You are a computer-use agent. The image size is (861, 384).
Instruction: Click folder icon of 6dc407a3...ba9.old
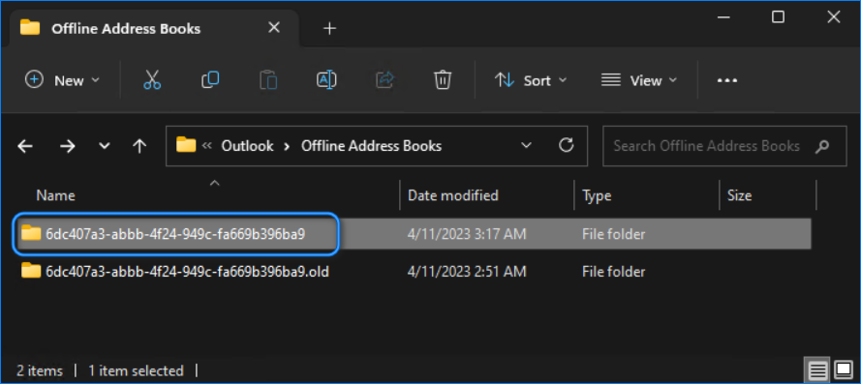click(x=31, y=271)
